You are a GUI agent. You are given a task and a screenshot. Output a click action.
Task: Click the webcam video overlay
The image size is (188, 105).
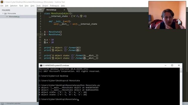click(x=167, y=15)
